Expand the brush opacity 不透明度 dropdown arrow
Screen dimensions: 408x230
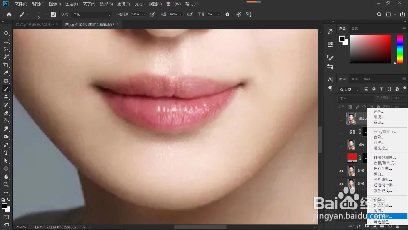(144, 15)
